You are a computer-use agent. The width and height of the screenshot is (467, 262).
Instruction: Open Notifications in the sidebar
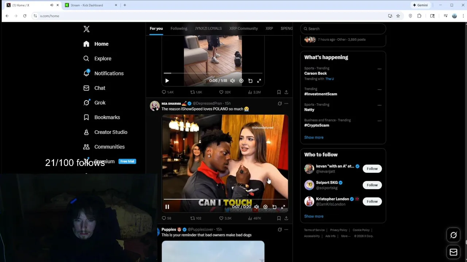point(103,73)
